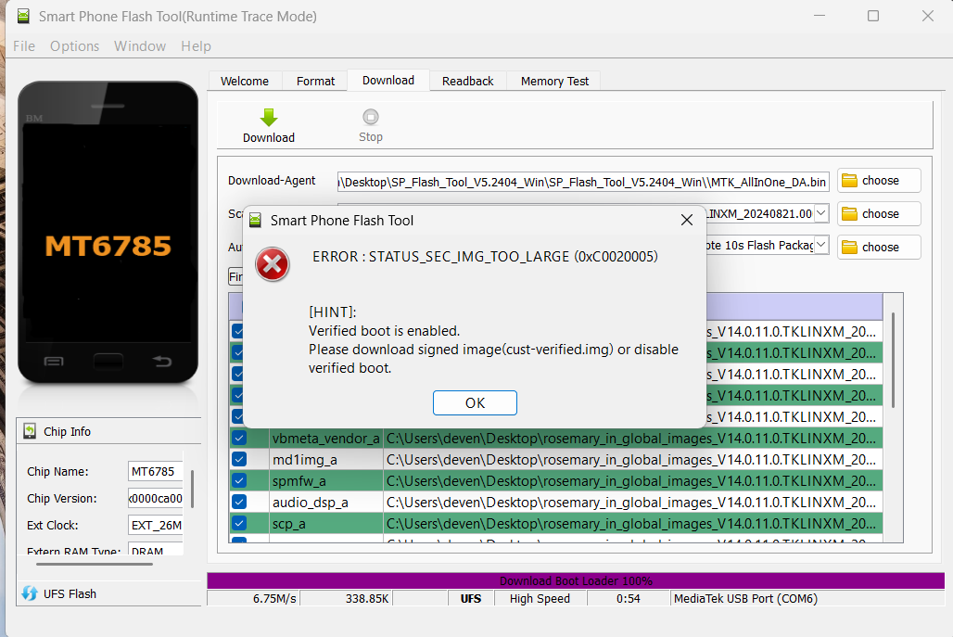The width and height of the screenshot is (953, 637).
Task: Click the Chip Info vertical scrollbar
Action: 193,489
